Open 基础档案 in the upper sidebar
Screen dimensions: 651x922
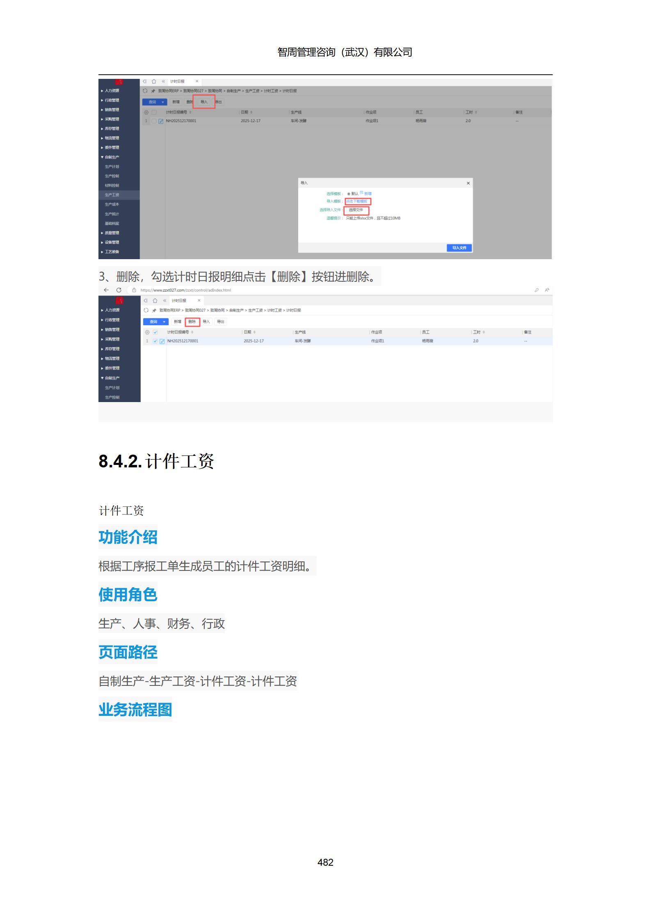[x=112, y=223]
